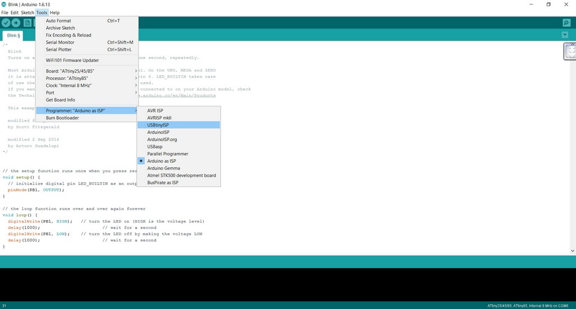Click board info text in bottom status bar
The image size is (576, 309).
click(528, 306)
